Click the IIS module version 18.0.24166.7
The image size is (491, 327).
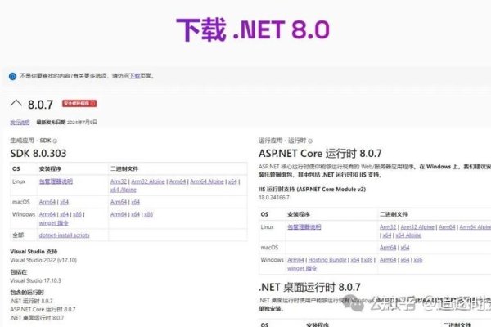pos(274,198)
